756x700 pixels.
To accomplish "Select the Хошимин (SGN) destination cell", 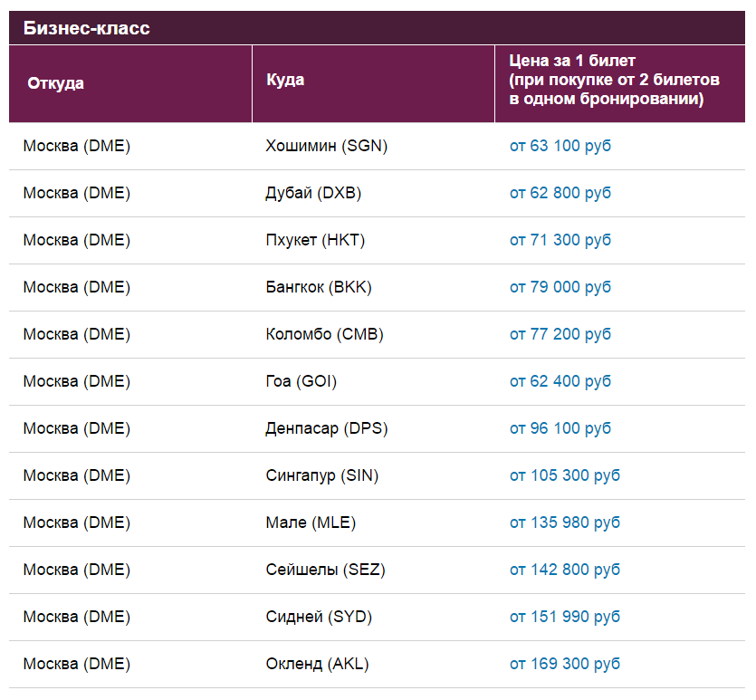I will click(x=326, y=146).
